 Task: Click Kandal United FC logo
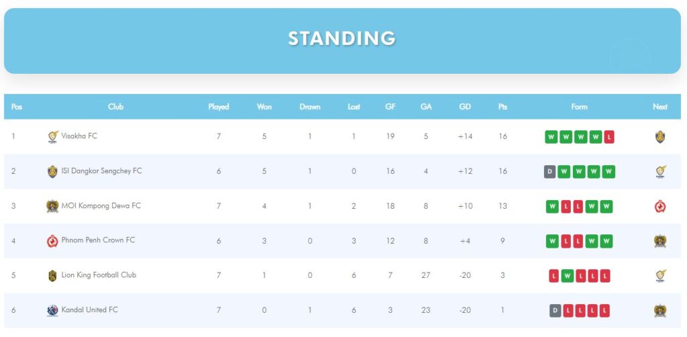point(53,310)
